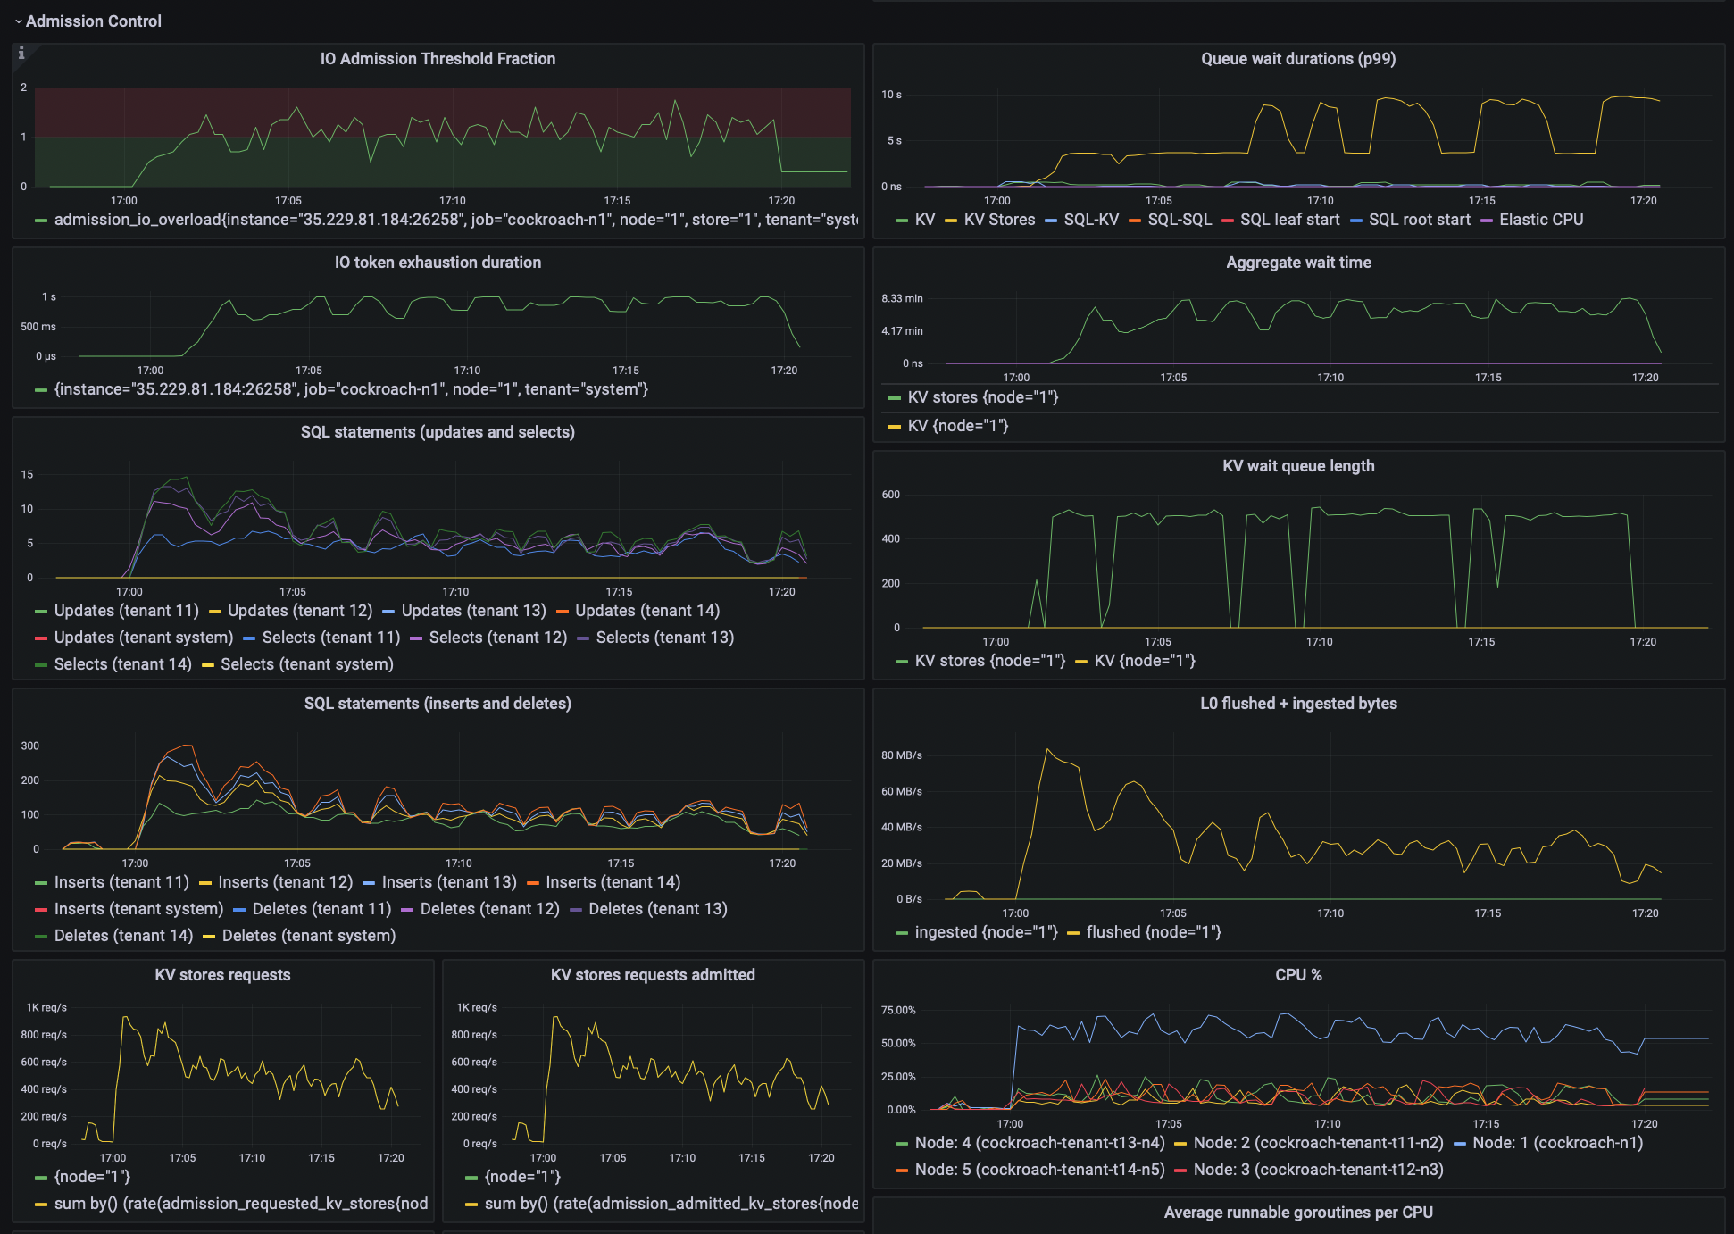Open Average runnable goroutines per CPU title
This screenshot has width=1734, height=1234.
click(x=1298, y=1213)
